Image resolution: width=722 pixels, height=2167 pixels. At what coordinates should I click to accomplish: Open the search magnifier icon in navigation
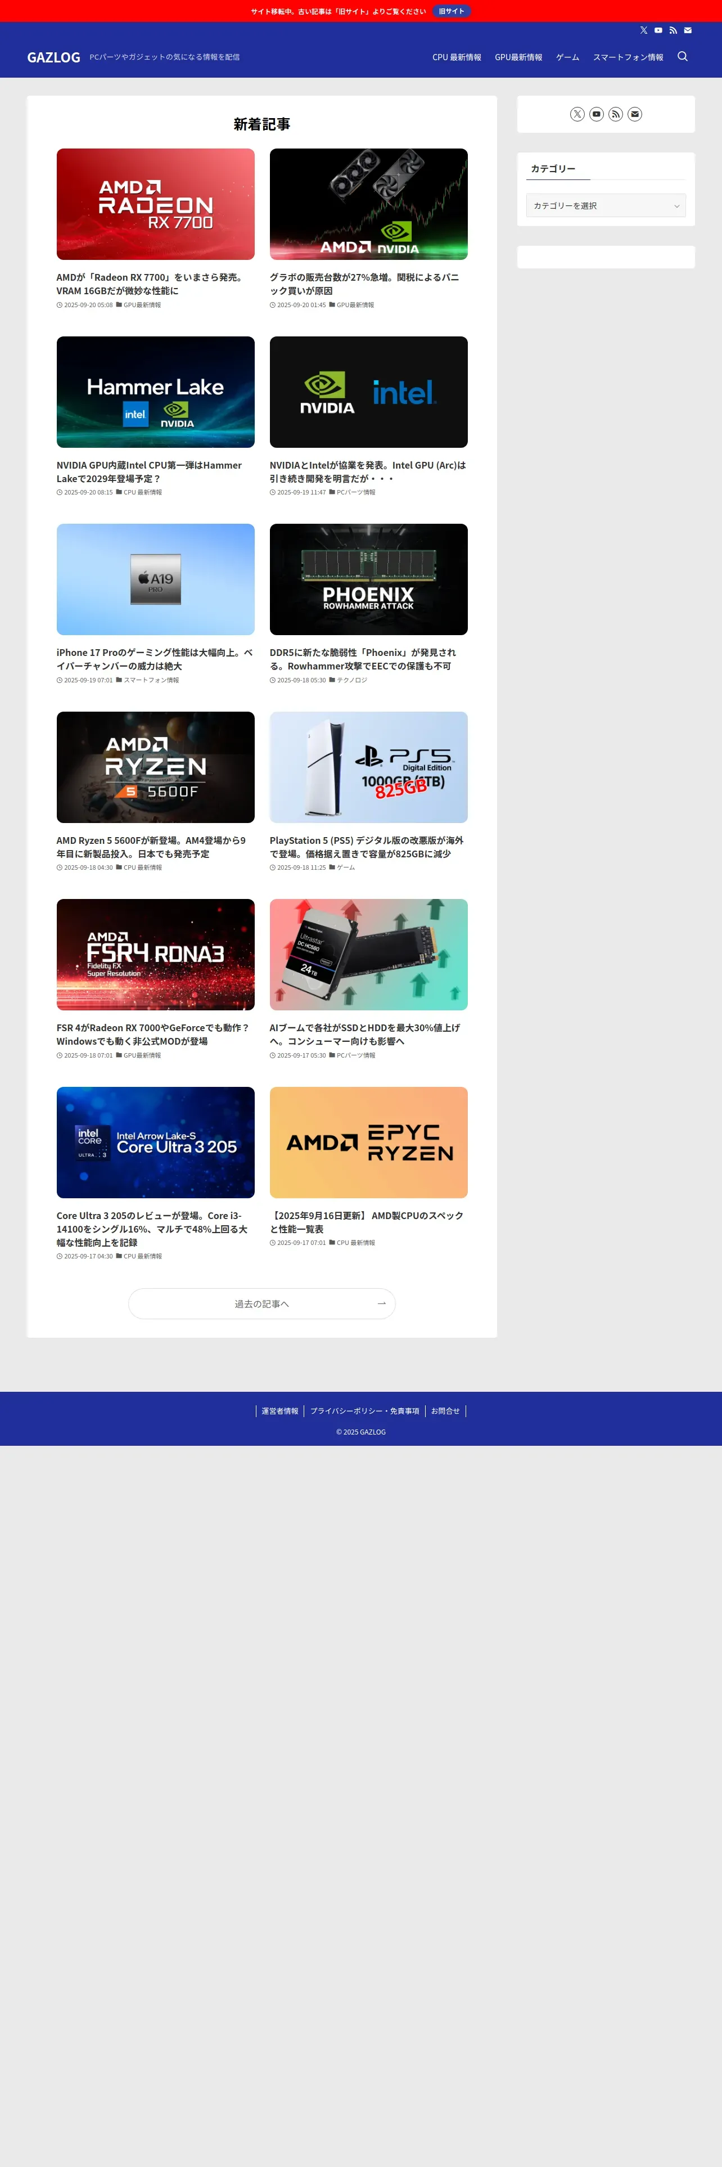[683, 56]
